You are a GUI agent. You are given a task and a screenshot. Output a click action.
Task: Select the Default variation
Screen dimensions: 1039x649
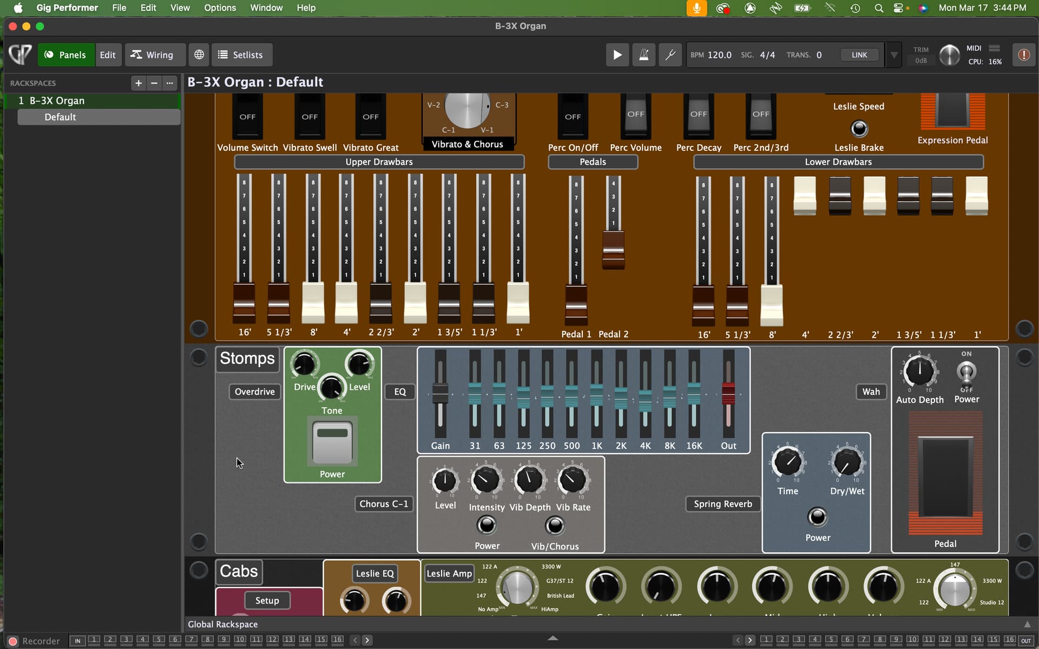[99, 117]
